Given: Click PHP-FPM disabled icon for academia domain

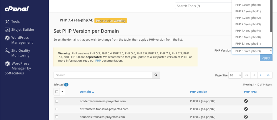Looking at the screenshot, I should pyautogui.click(x=246, y=101).
